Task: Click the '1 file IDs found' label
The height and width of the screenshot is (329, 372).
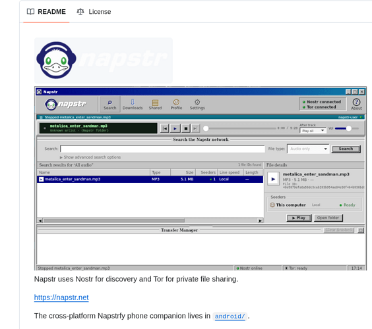Action: tap(249, 164)
